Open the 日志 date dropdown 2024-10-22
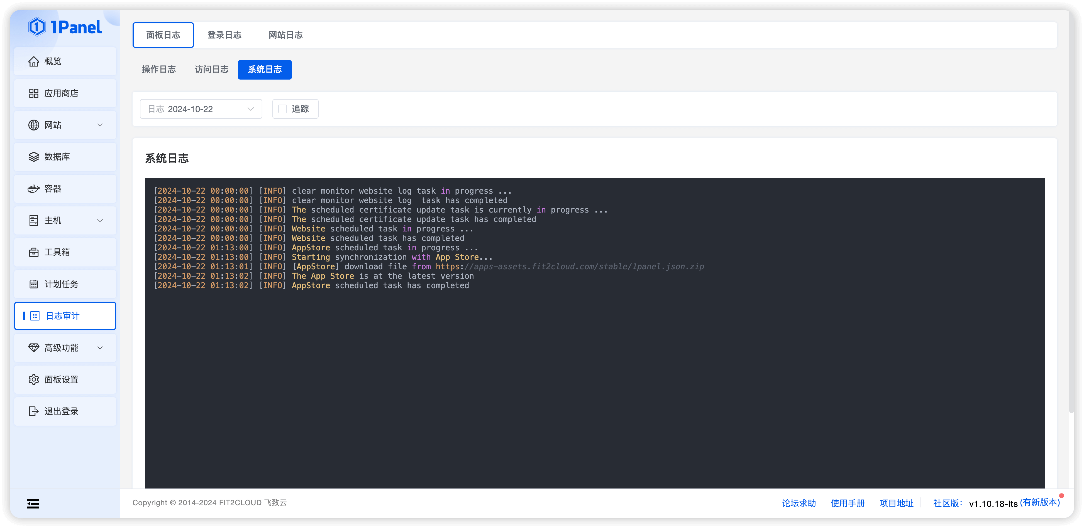The height and width of the screenshot is (528, 1084). point(201,109)
